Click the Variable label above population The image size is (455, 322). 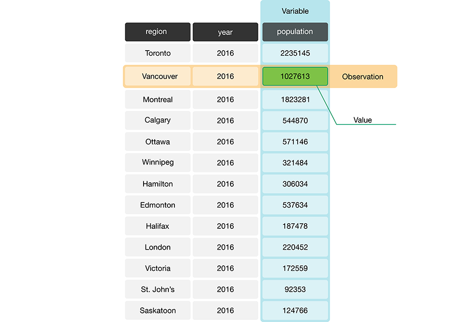[x=295, y=11]
